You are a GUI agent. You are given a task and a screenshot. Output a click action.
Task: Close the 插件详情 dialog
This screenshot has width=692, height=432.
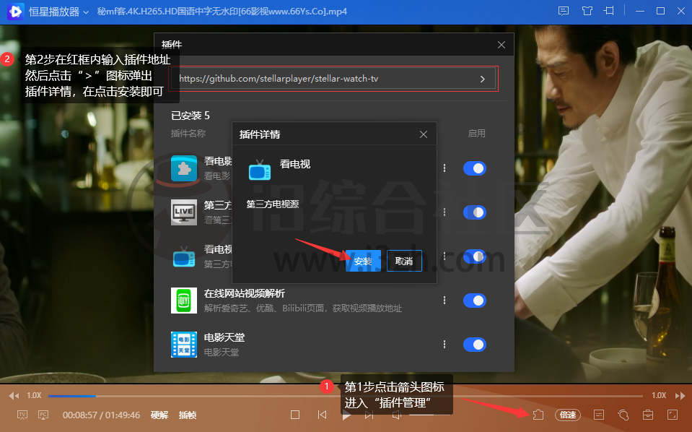[424, 134]
